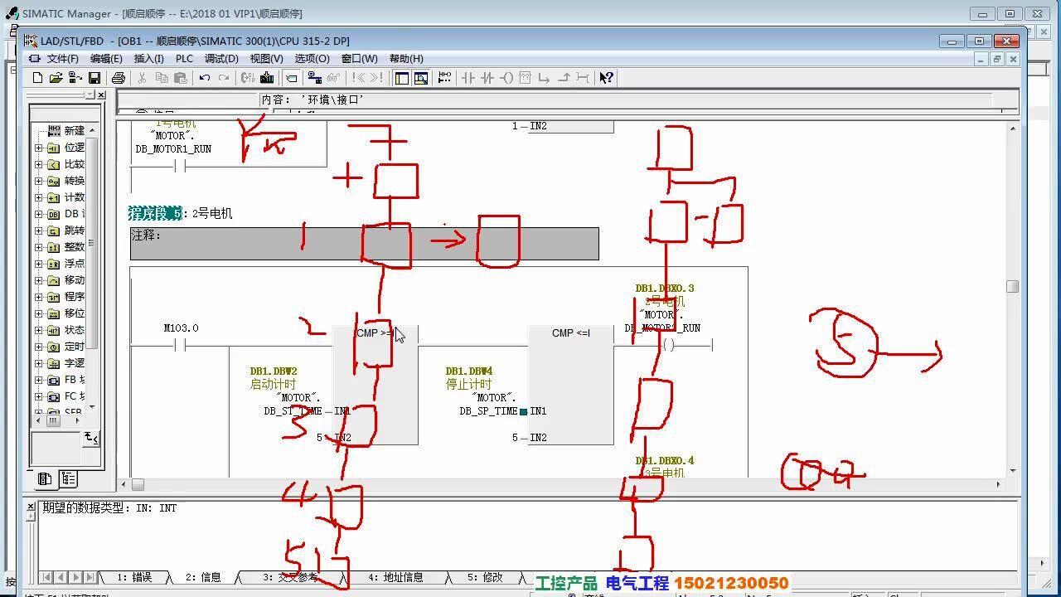Open the 调试(D) menu
Image resolution: width=1061 pixels, height=597 pixels.
[221, 59]
